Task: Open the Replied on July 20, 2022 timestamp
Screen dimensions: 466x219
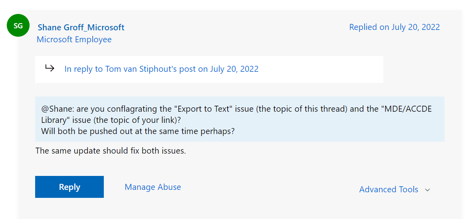Action: [x=395, y=27]
